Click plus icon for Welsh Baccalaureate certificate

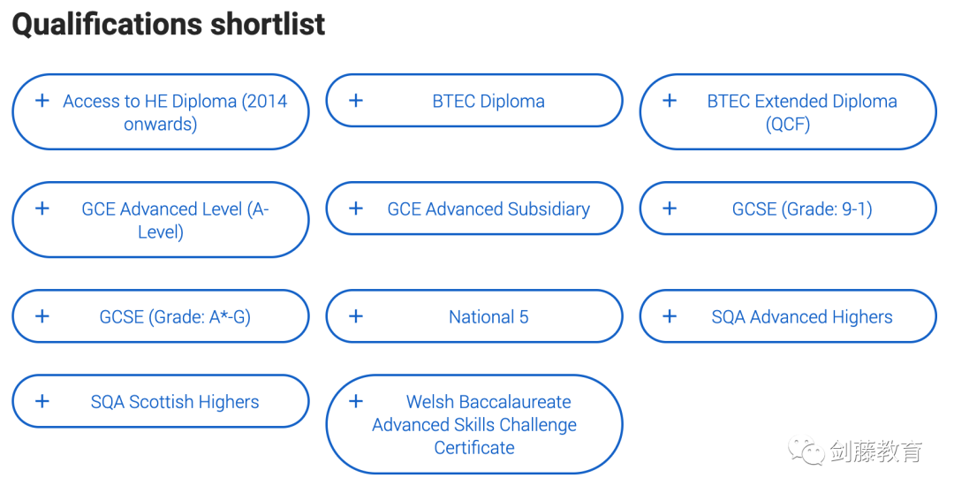pos(356,401)
